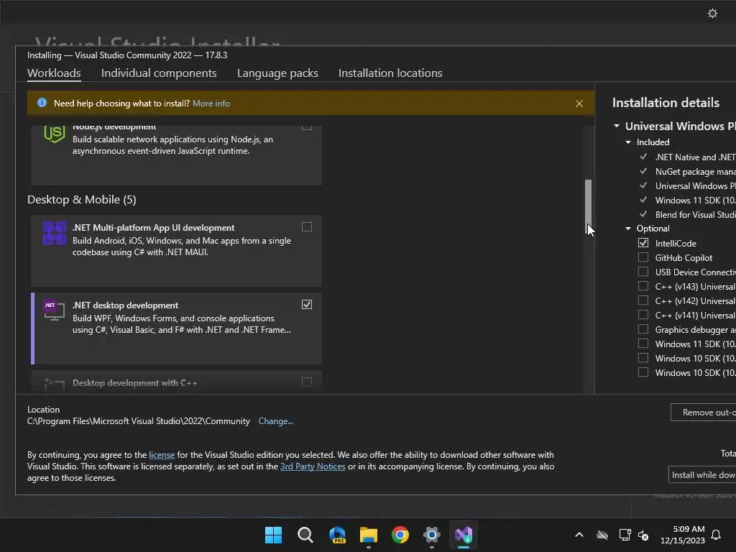
Task: Click the Node.js development workload icon
Action: [55, 134]
